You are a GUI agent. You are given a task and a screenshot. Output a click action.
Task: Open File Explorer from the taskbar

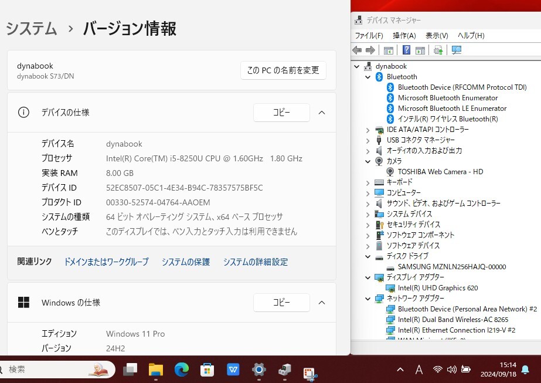coord(156,370)
